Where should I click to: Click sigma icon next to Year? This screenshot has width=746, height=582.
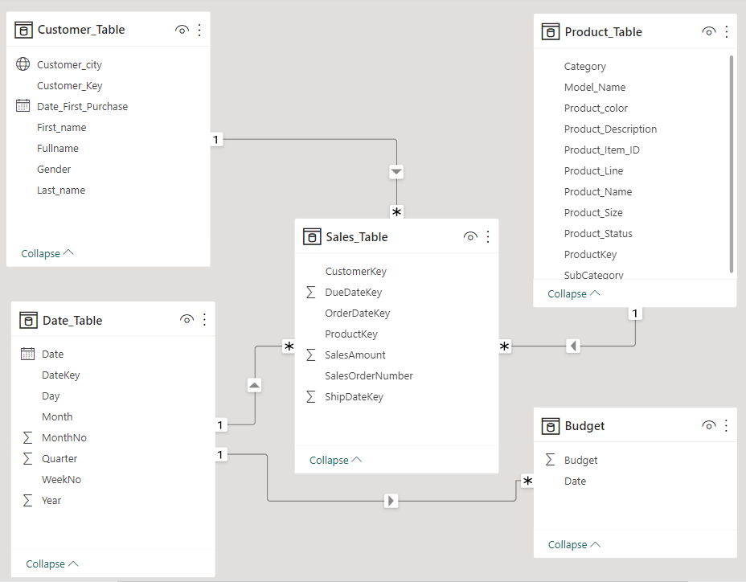[x=27, y=501]
